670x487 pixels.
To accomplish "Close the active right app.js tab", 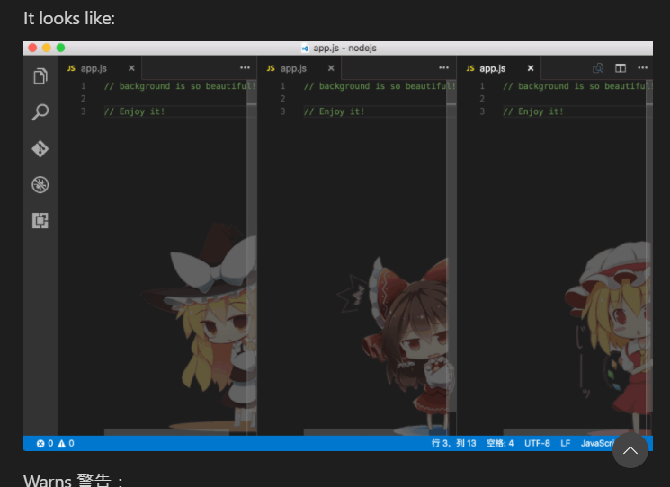I will [531, 68].
